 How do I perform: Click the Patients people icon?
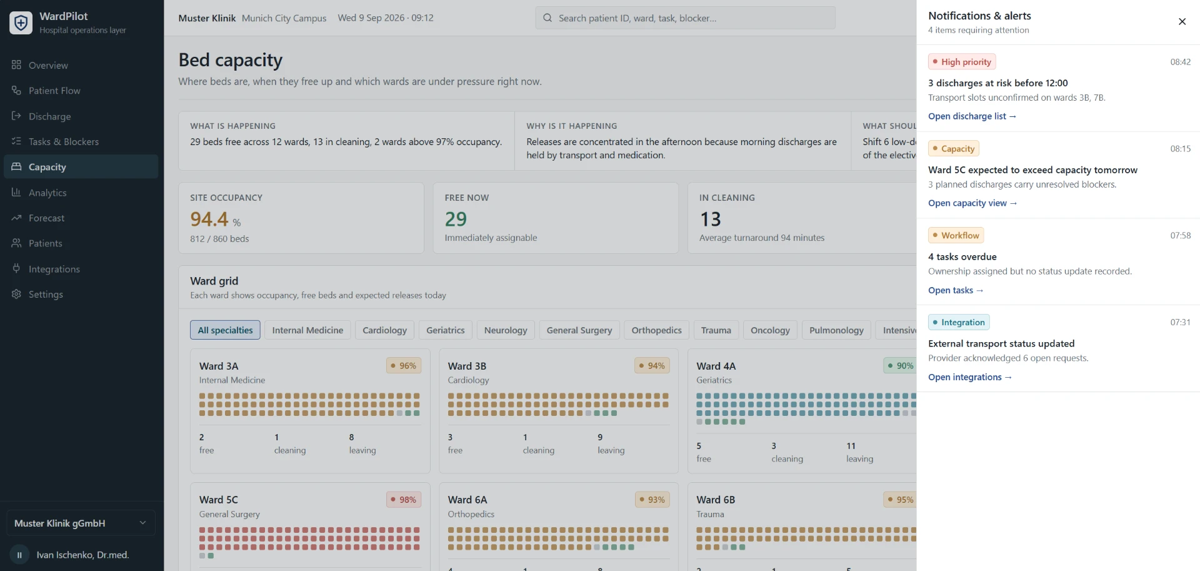point(16,243)
